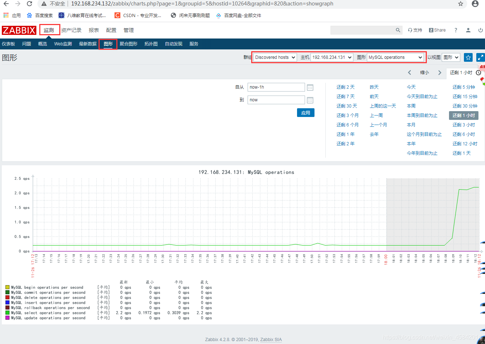Click the yellow begin operations legend swatch
The image size is (485, 344).
[x=7, y=287]
